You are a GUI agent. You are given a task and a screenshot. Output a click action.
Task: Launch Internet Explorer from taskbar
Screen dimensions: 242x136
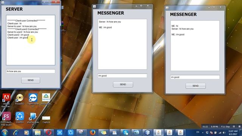click(x=16, y=133)
